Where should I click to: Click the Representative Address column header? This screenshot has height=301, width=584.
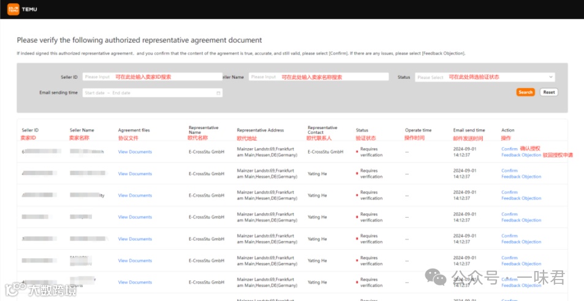(x=260, y=130)
